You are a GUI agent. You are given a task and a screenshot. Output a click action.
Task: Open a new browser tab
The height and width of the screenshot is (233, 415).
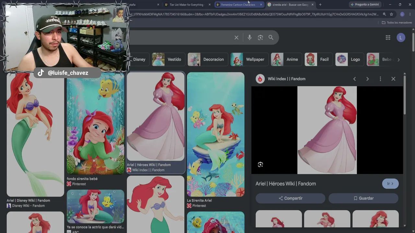point(320,5)
